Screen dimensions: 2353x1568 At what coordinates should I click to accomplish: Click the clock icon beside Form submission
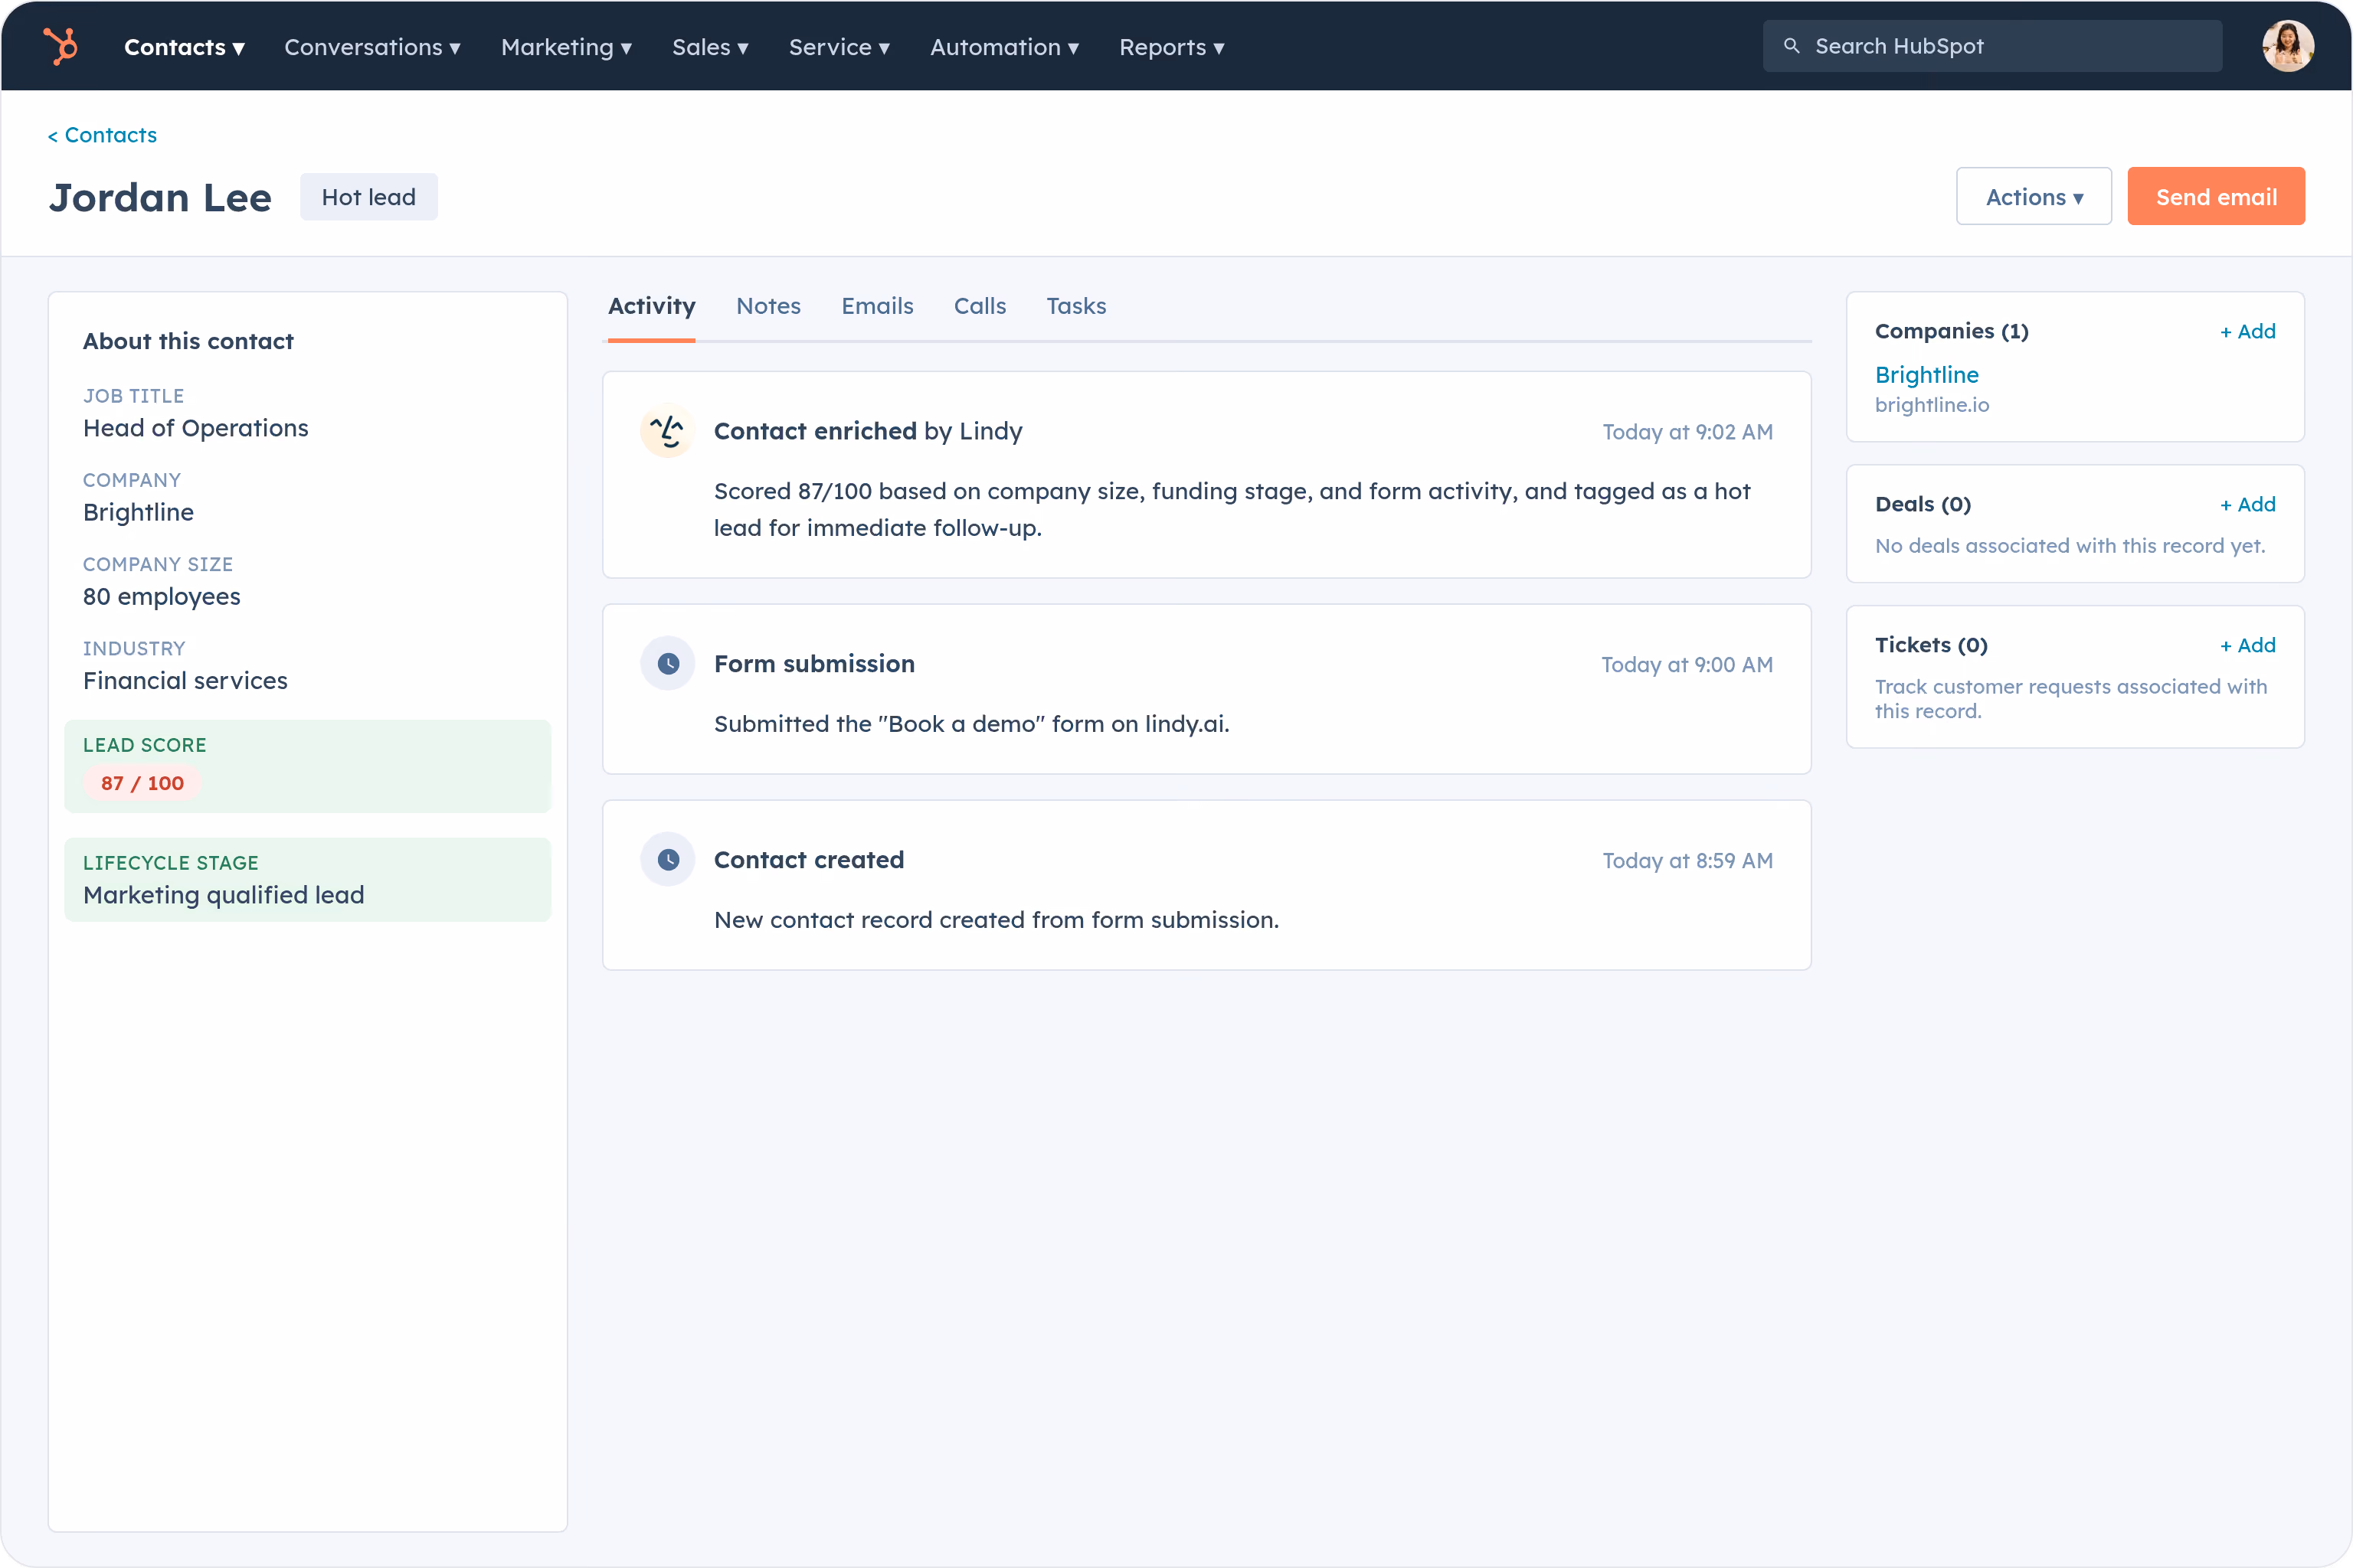pyautogui.click(x=667, y=664)
